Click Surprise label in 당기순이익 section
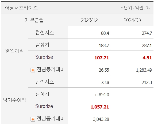The width and height of the screenshot is (154, 124). [44, 106]
